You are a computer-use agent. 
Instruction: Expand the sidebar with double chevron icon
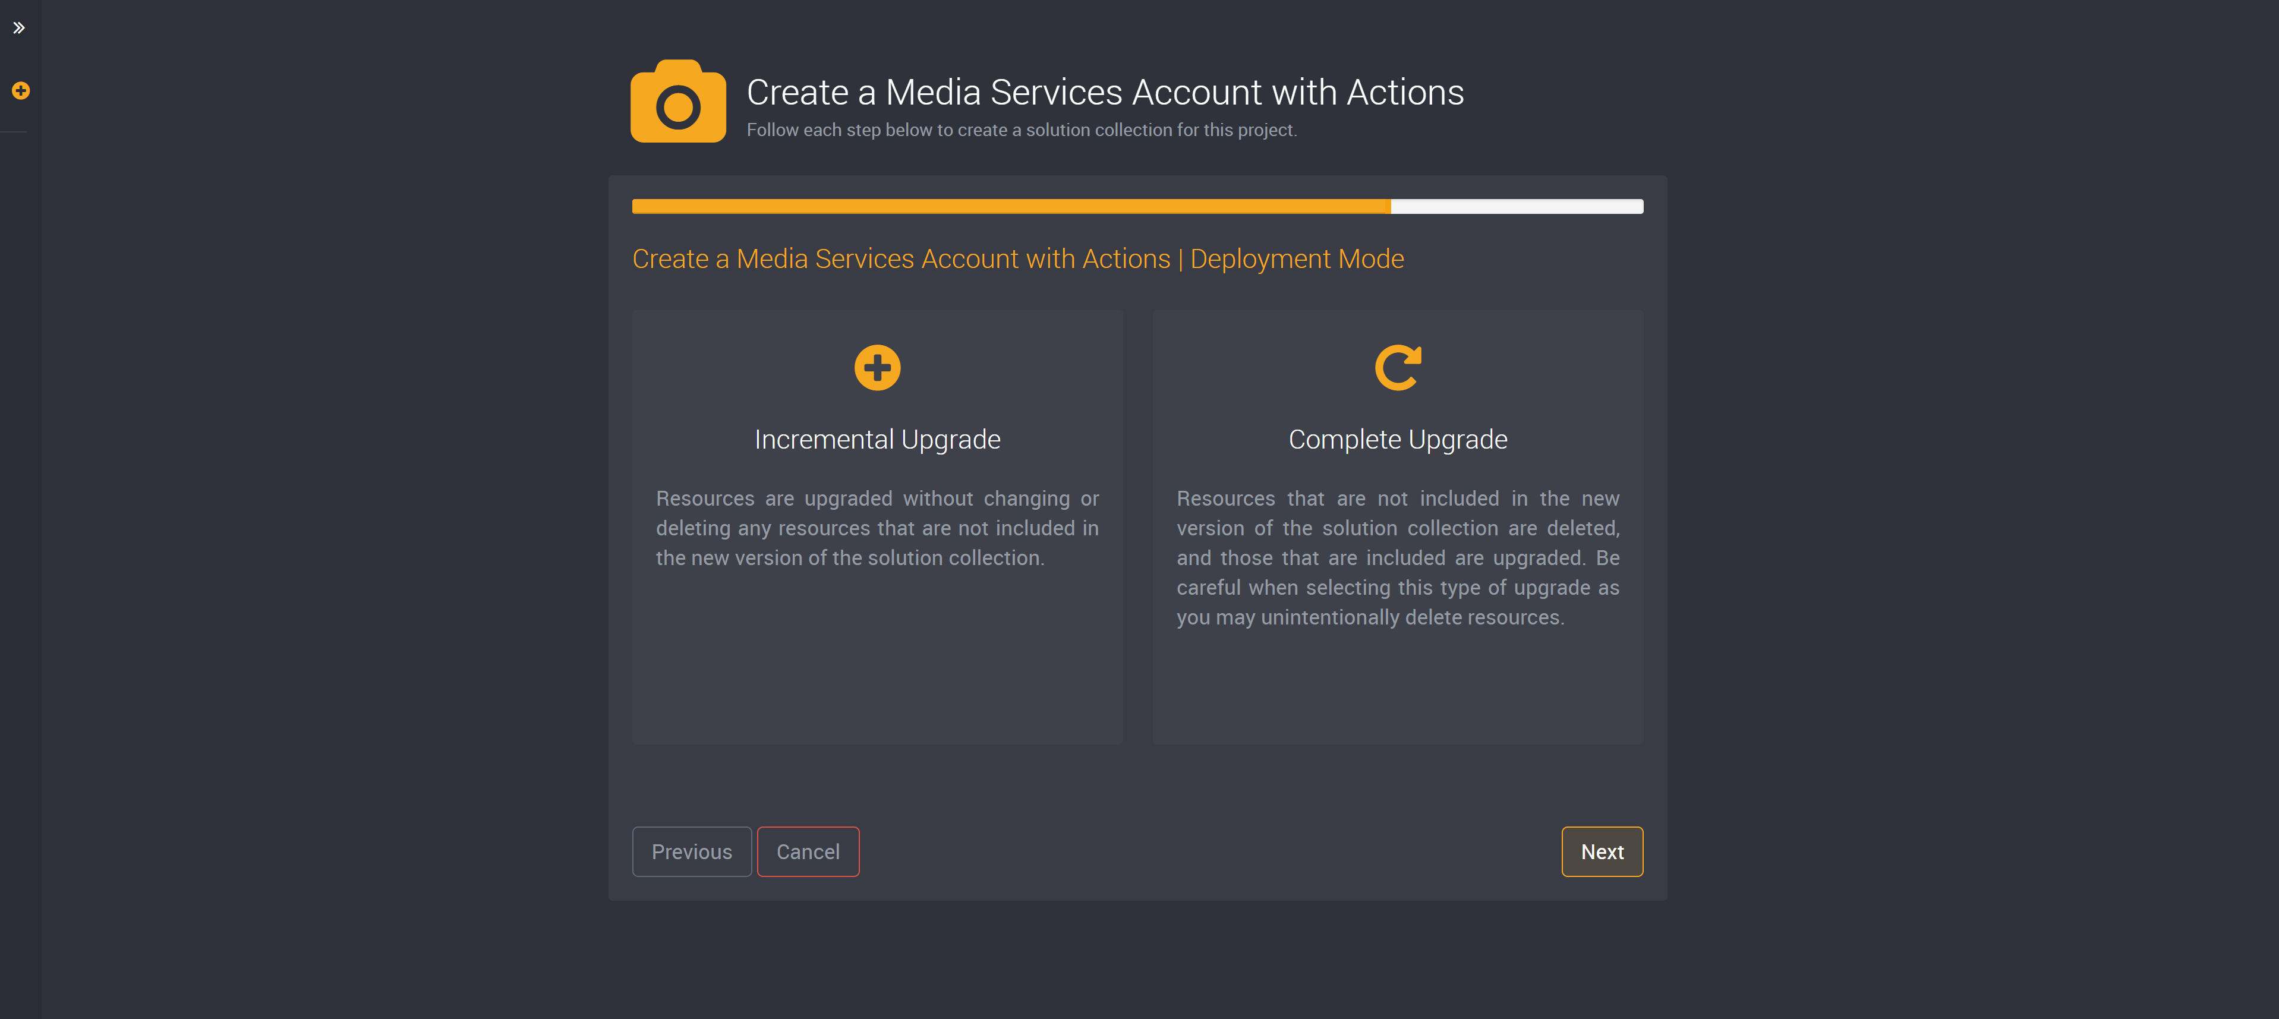[x=20, y=27]
